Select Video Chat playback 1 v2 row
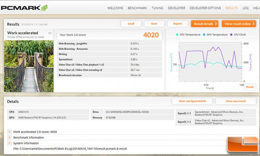The width and height of the screenshot is (260, 156). [109, 64]
